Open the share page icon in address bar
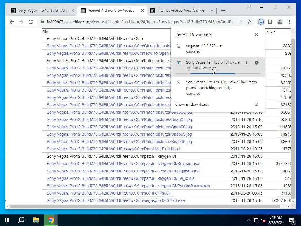The width and height of the screenshot is (301, 226). pyautogui.click(x=240, y=22)
